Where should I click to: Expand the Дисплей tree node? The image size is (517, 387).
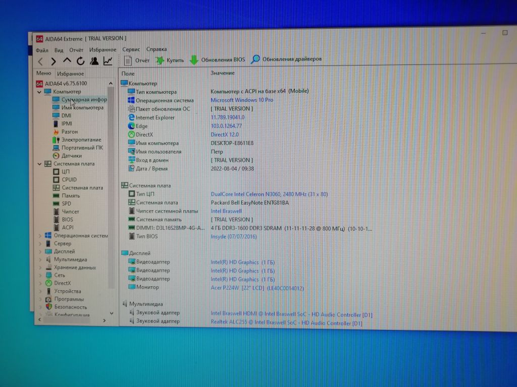(x=40, y=251)
